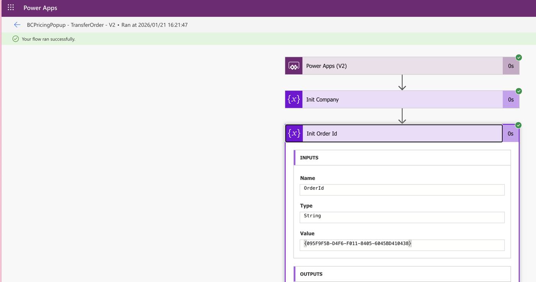This screenshot has height=282, width=536.
Task: Click the OUTPUTS section header
Action: 402,274
